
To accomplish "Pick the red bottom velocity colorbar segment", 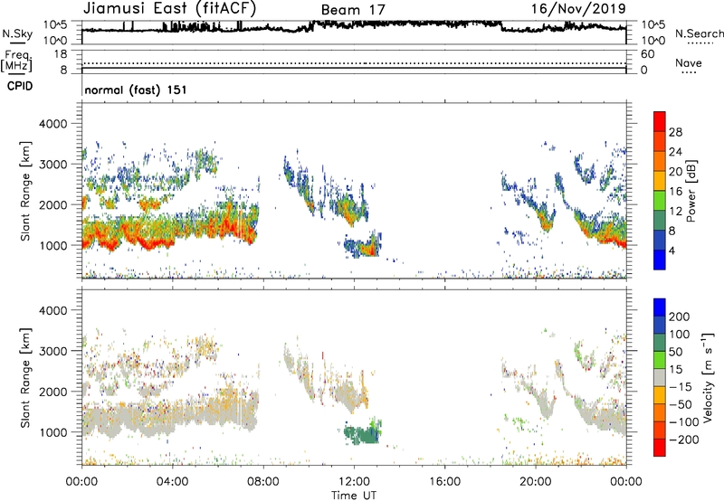I will 660,448.
